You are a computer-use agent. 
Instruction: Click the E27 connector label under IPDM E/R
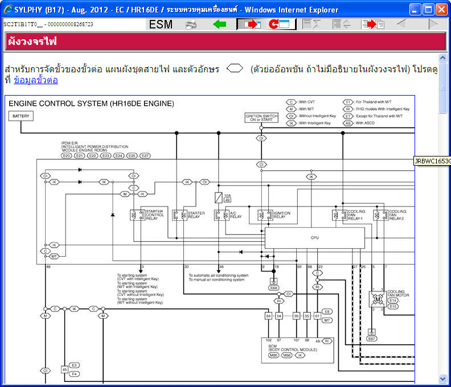click(145, 155)
